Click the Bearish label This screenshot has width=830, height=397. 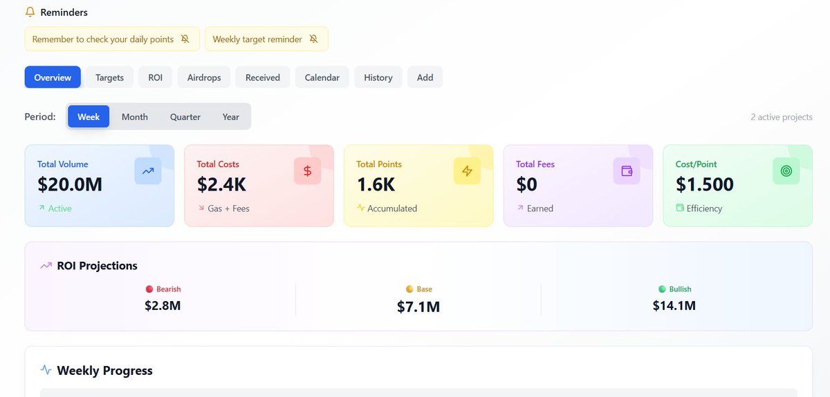[169, 289]
